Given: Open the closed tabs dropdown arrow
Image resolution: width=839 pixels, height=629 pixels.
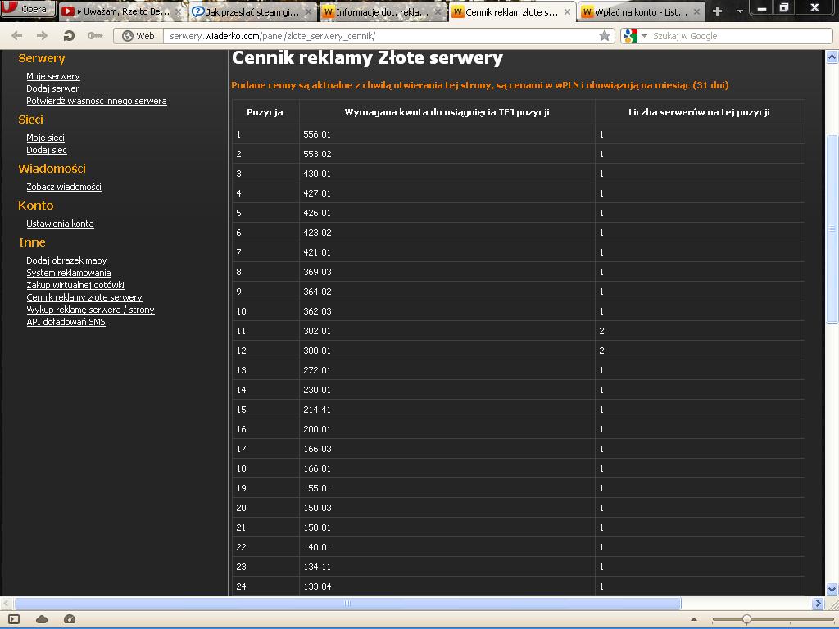Looking at the screenshot, I should point(740,11).
